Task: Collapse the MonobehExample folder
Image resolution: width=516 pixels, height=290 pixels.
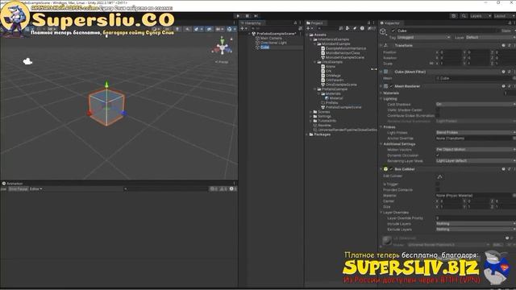Action: (315, 43)
